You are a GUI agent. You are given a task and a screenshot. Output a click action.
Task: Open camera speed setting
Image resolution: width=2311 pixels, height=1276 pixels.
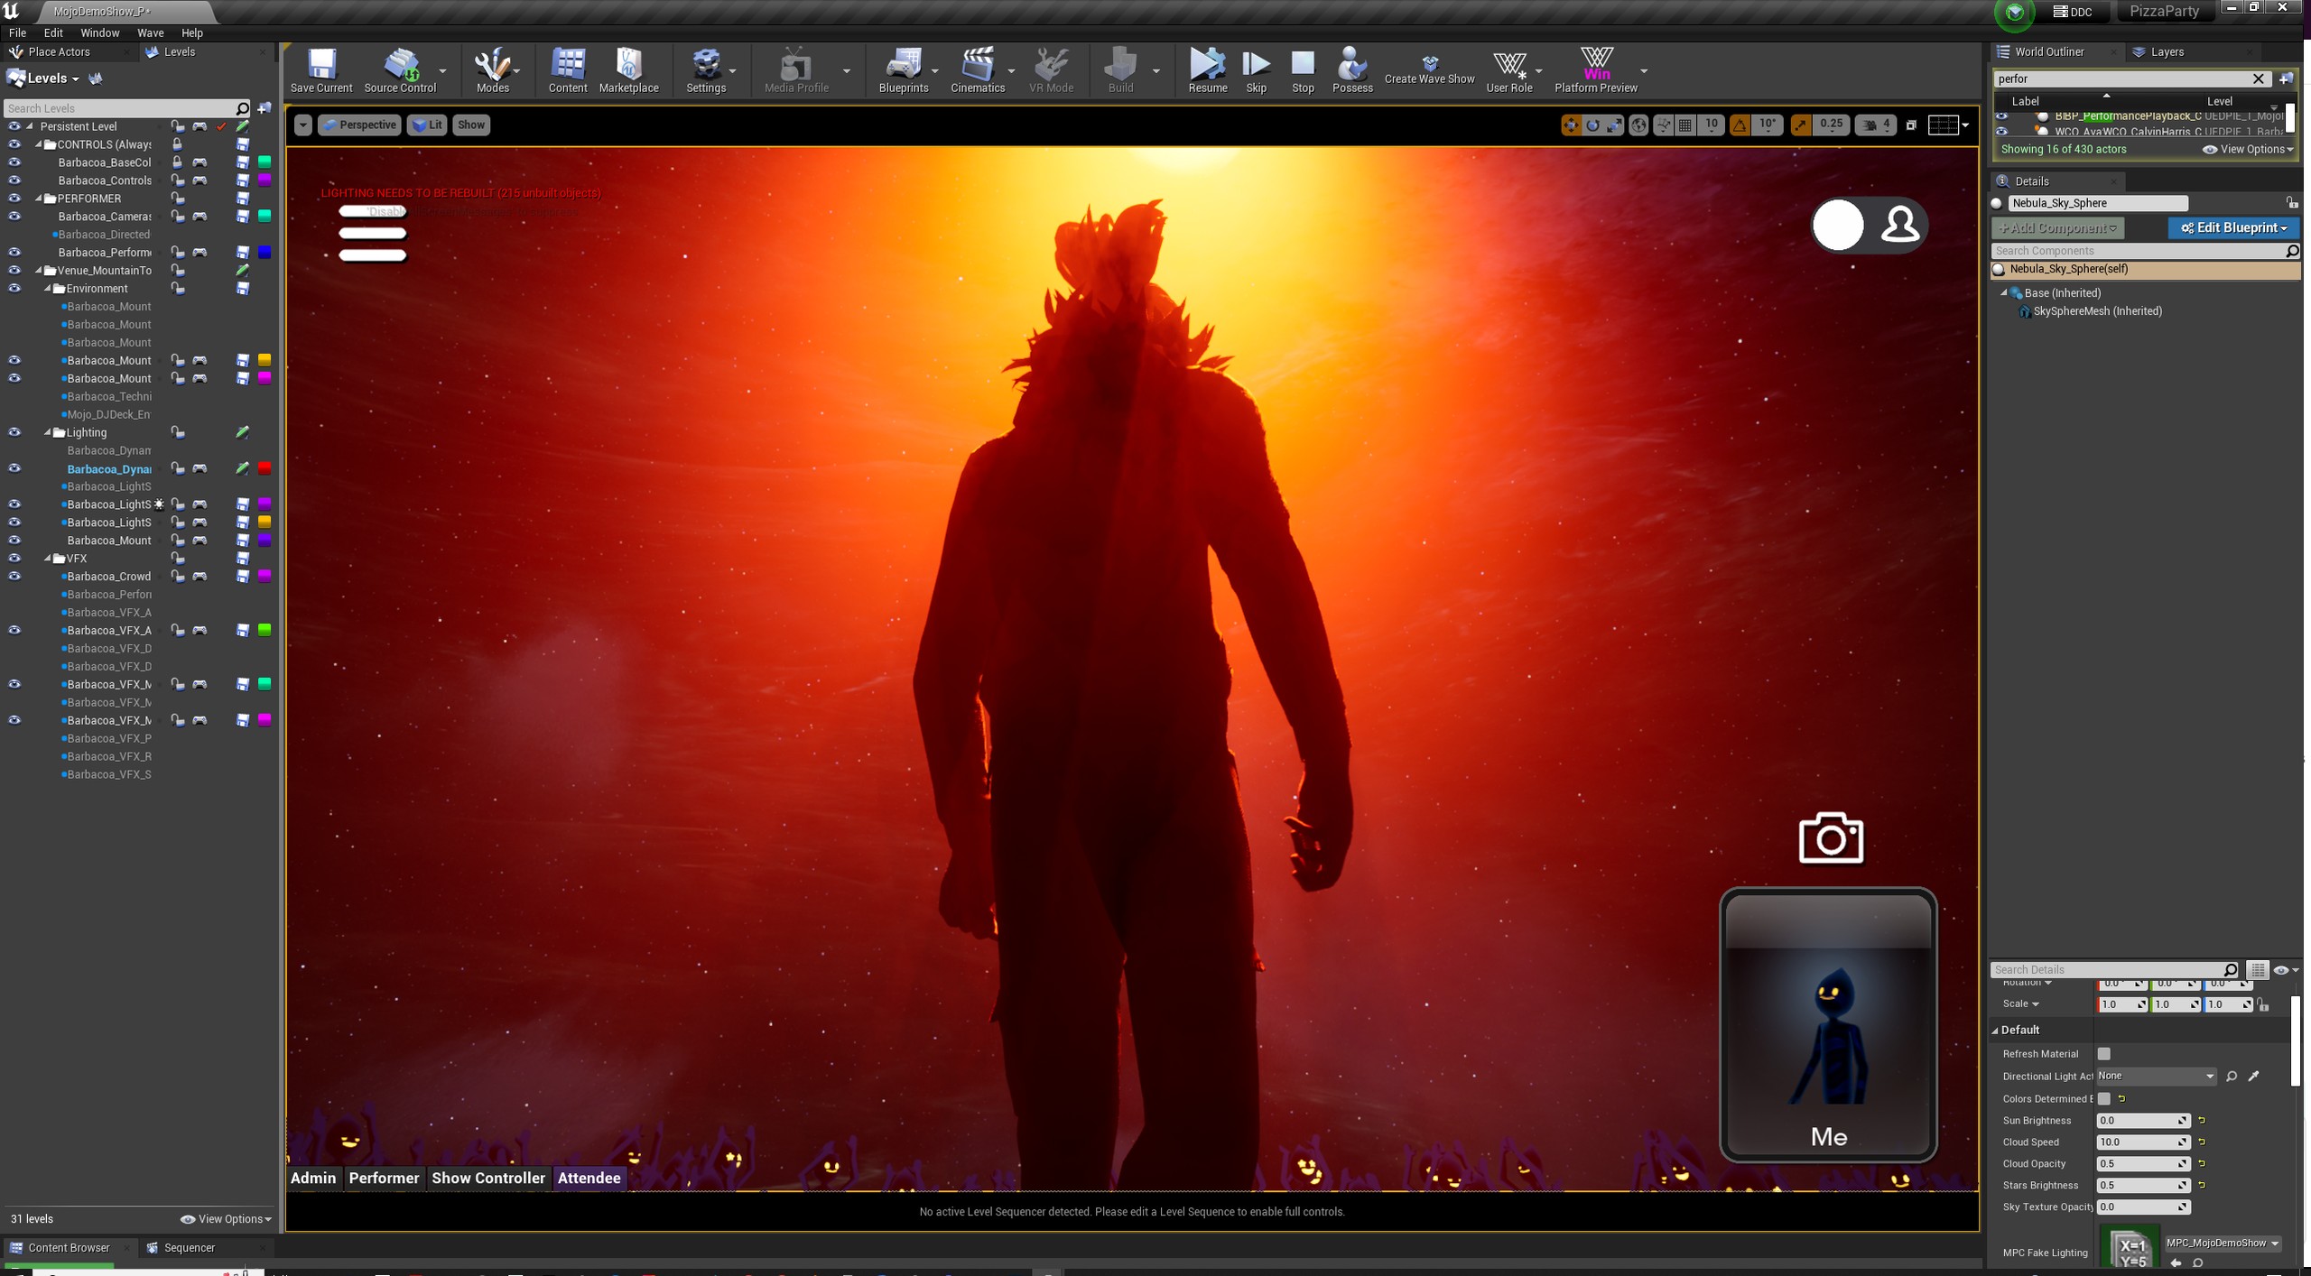pyautogui.click(x=1876, y=125)
